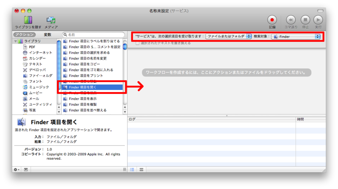This screenshot has width=338, height=189.
Task: Click the action list scroll down arrow
Action: 125,112
